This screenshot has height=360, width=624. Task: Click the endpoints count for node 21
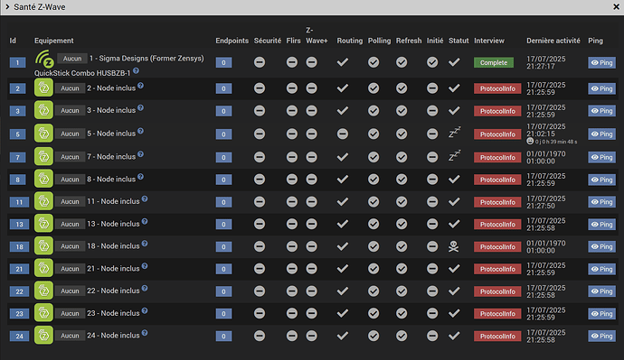[x=223, y=269]
